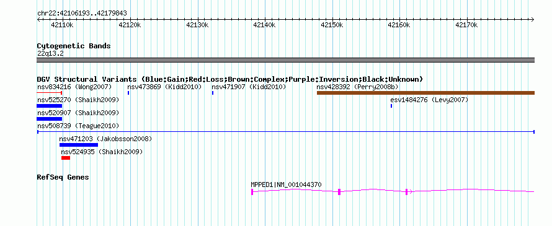Viewport: 552px width, 226px height.
Task: Click the 42140k ruler tick label
Action: (x=265, y=25)
